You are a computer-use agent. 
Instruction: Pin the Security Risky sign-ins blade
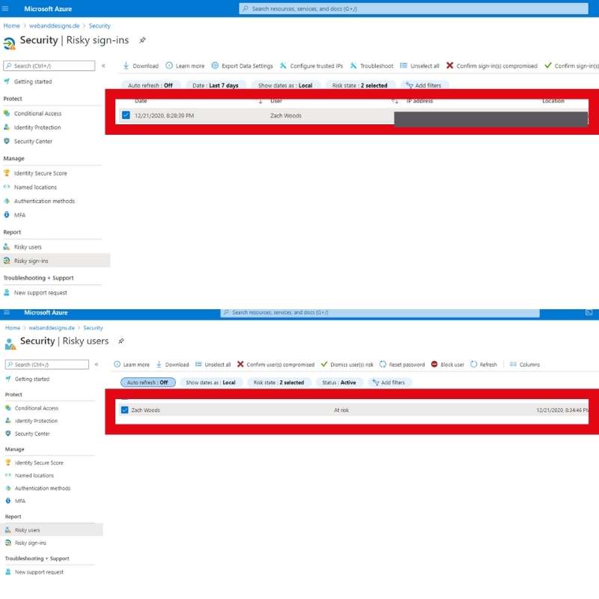(142, 40)
